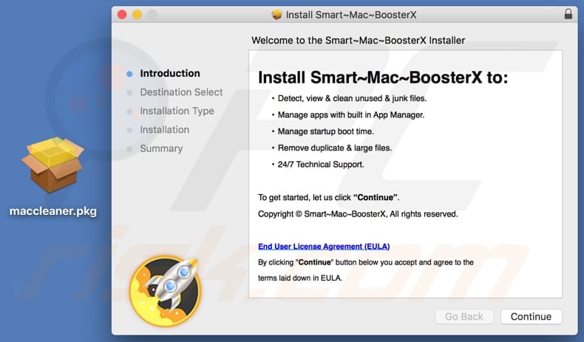Click the 'Remove duplicate & large files.' line
Image resolution: width=584 pixels, height=342 pixels.
click(x=334, y=148)
